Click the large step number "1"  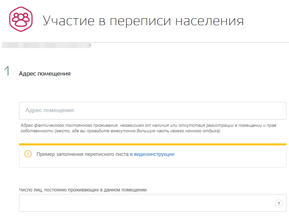[7, 72]
